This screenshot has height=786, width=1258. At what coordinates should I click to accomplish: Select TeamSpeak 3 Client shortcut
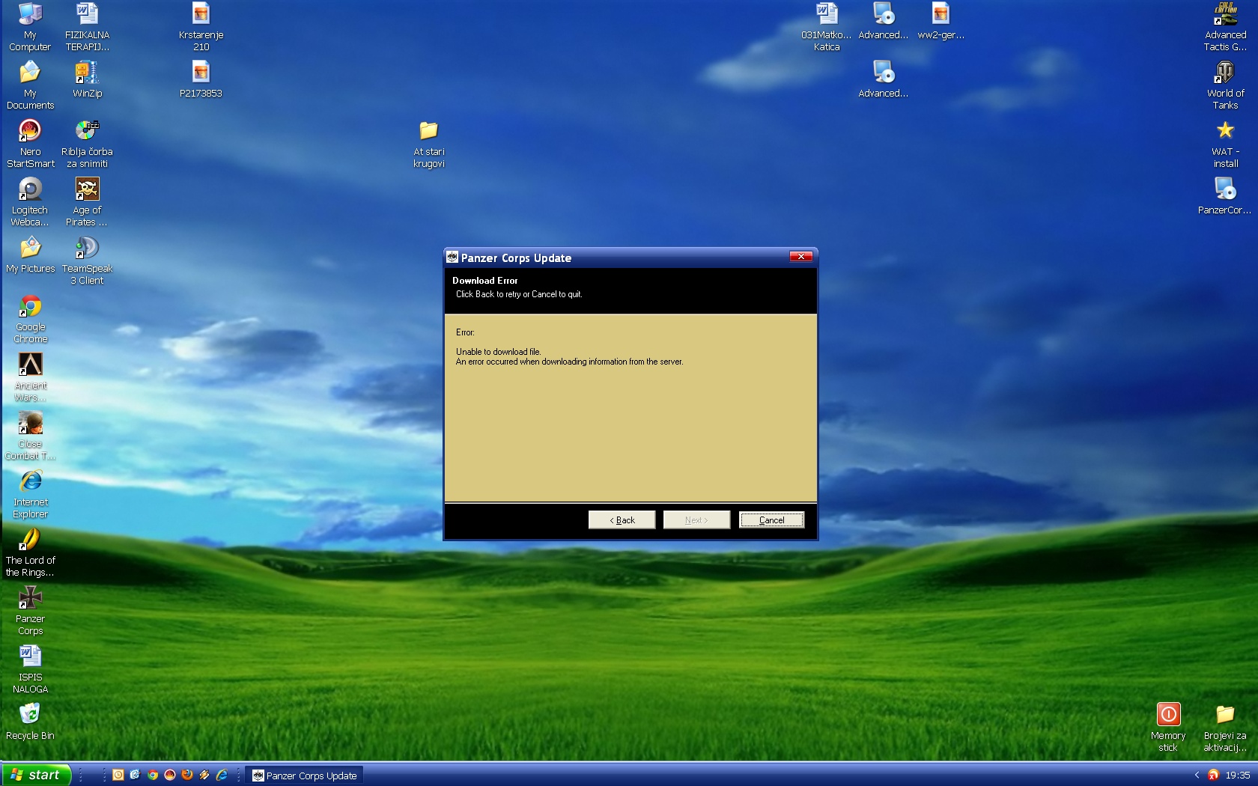point(87,260)
